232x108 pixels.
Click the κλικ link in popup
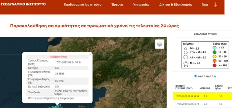[x=37, y=98]
